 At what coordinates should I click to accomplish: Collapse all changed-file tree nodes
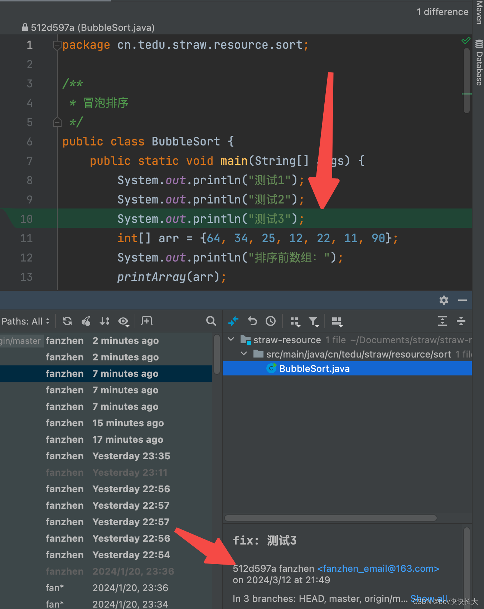pyautogui.click(x=461, y=321)
